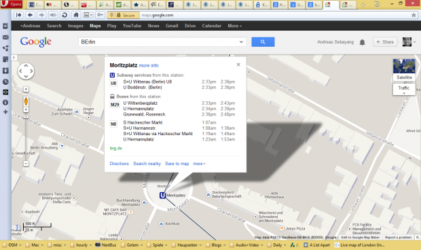Image resolution: width=421 pixels, height=250 pixels.
Task: Open Opera sidebar history clock icon
Action: [5, 82]
